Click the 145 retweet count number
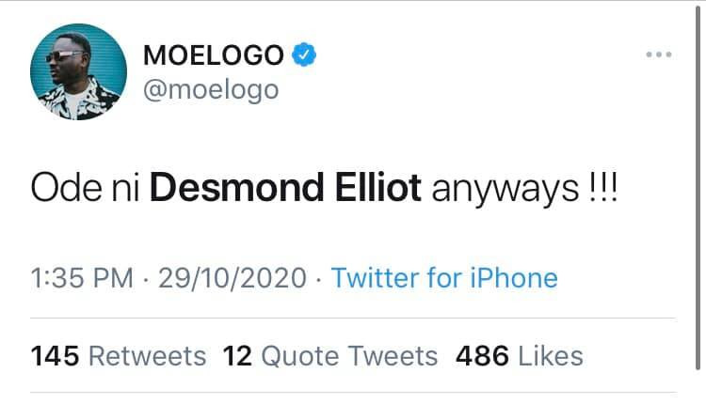706x404 pixels. 56,356
